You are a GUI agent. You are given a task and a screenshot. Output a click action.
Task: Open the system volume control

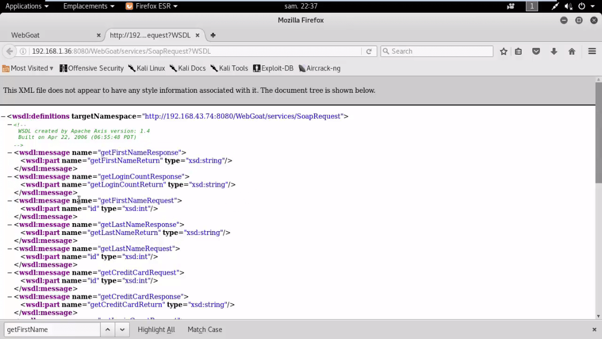569,6
